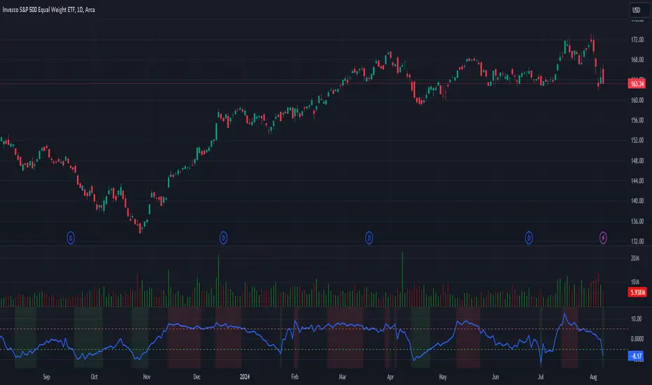Click the Aug label on the time axis
This screenshot has height=385, width=652.
coord(593,377)
